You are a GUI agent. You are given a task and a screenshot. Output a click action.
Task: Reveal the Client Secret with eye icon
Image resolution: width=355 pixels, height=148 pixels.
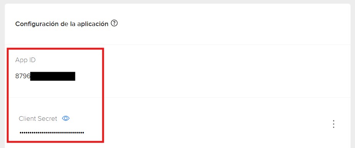66,118
